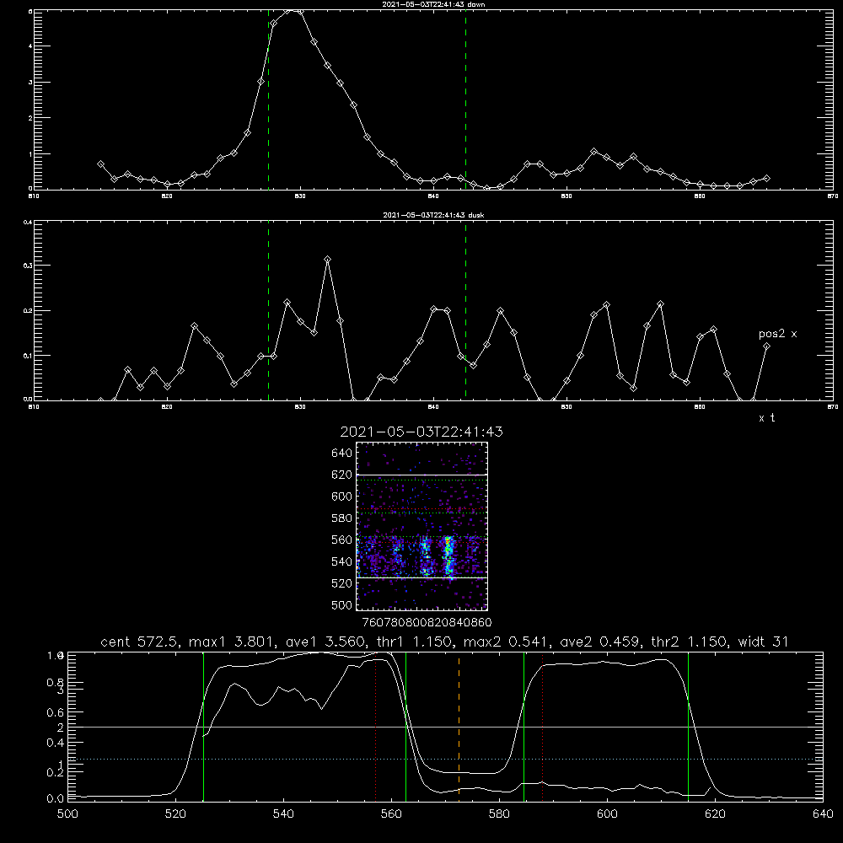Click the dusk plot title text
Viewport: 843px width, 843px height.
point(433,215)
